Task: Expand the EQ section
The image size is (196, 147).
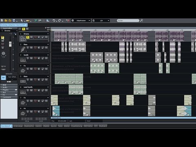Action: [9, 95]
